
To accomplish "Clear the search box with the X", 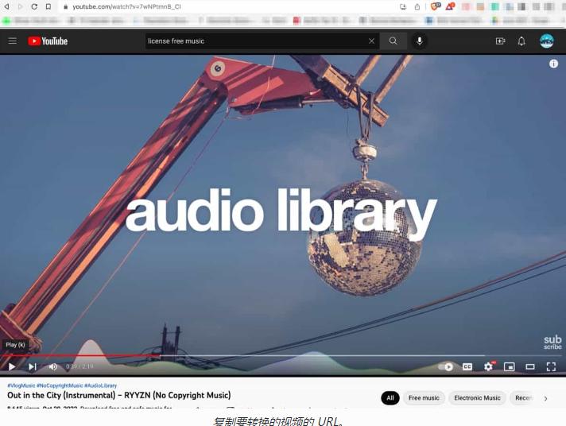I will coord(371,41).
